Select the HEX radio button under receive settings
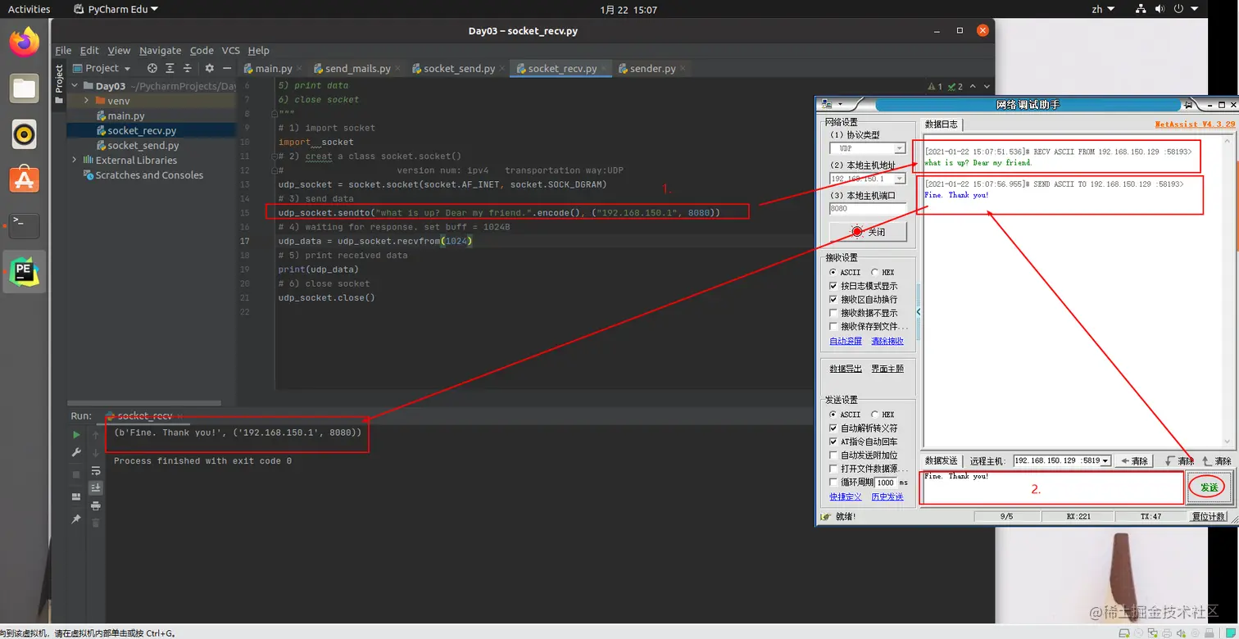Screen dimensions: 1239x639 tap(882, 272)
